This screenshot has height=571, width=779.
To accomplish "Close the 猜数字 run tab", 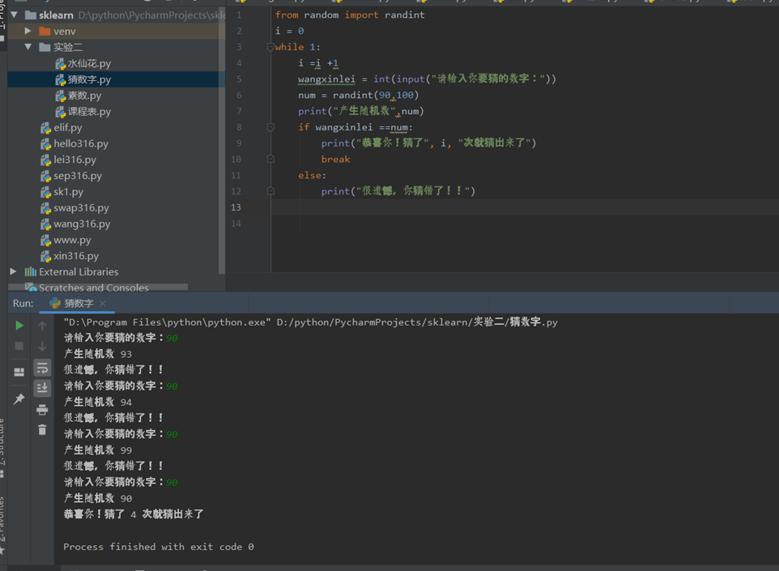I will pyautogui.click(x=102, y=303).
